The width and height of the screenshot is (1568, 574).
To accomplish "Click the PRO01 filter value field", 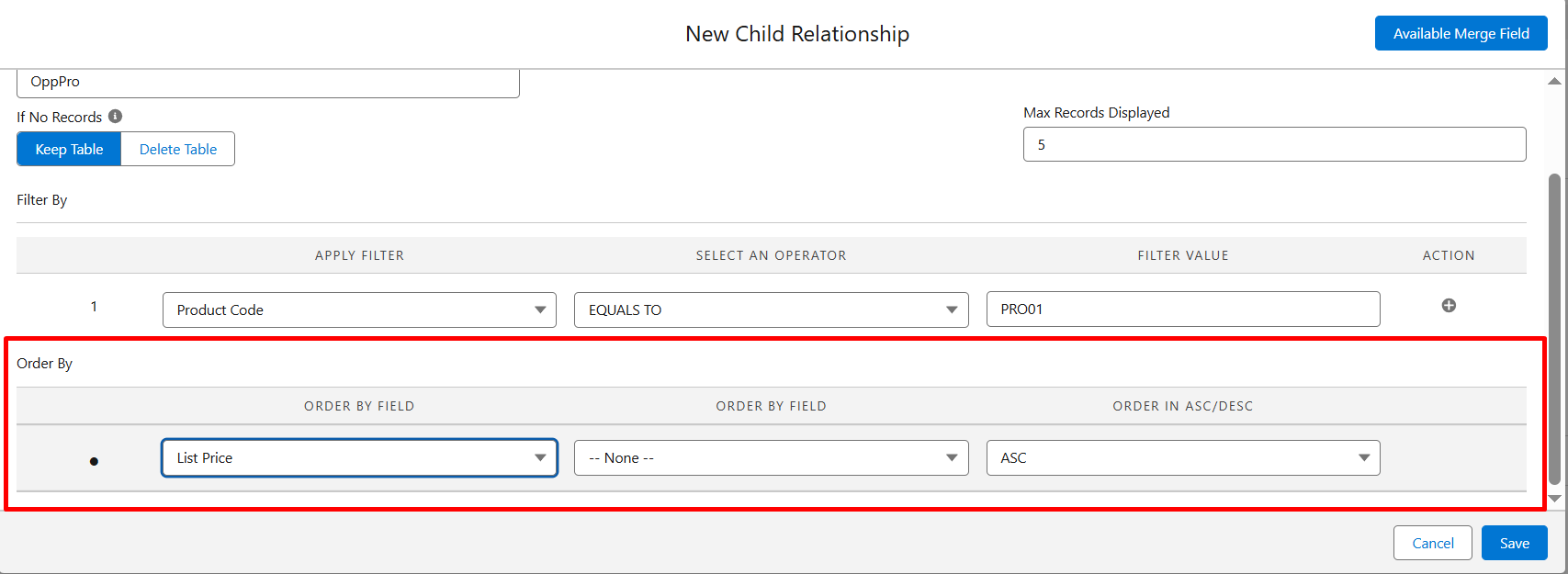I will (x=1182, y=310).
